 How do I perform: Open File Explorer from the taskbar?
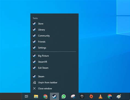coord(36,96)
